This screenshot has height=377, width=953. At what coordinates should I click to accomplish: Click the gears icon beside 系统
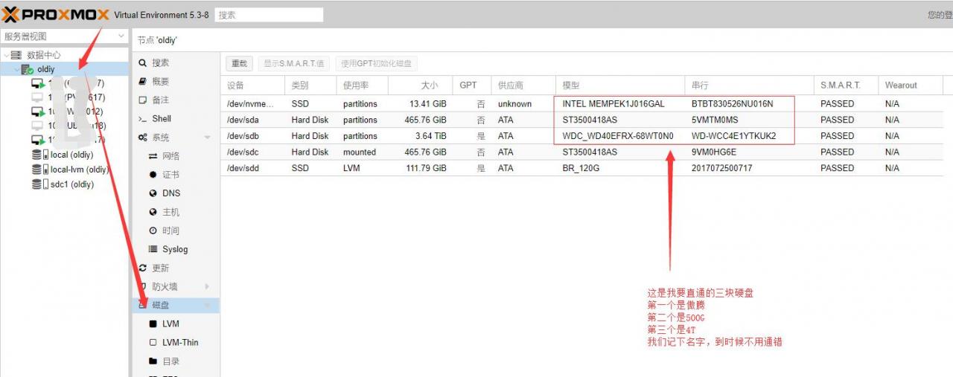pyautogui.click(x=143, y=138)
